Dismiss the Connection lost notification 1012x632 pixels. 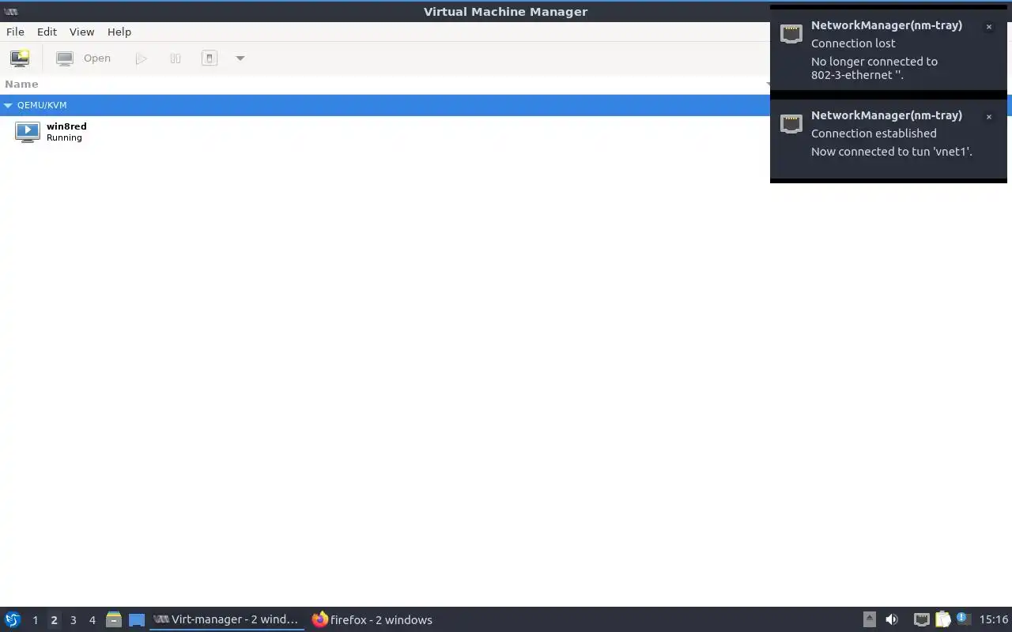pyautogui.click(x=988, y=27)
